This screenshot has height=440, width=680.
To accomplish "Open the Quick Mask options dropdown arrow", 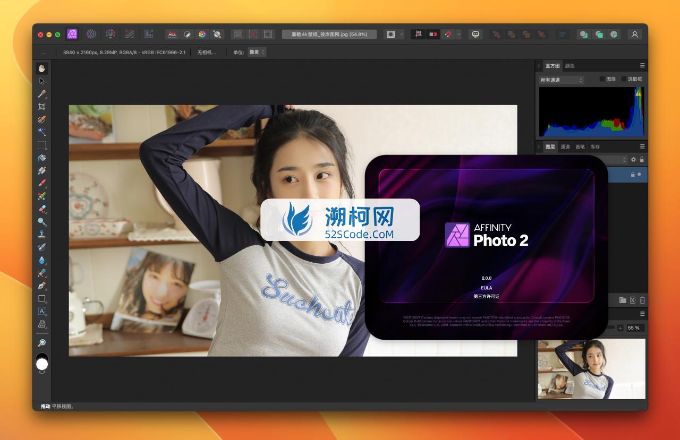I will pyautogui.click(x=402, y=34).
